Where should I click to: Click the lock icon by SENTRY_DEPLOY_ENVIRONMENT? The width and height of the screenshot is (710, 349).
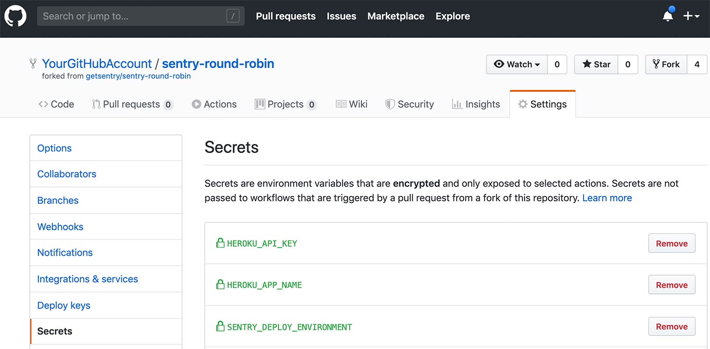[220, 327]
